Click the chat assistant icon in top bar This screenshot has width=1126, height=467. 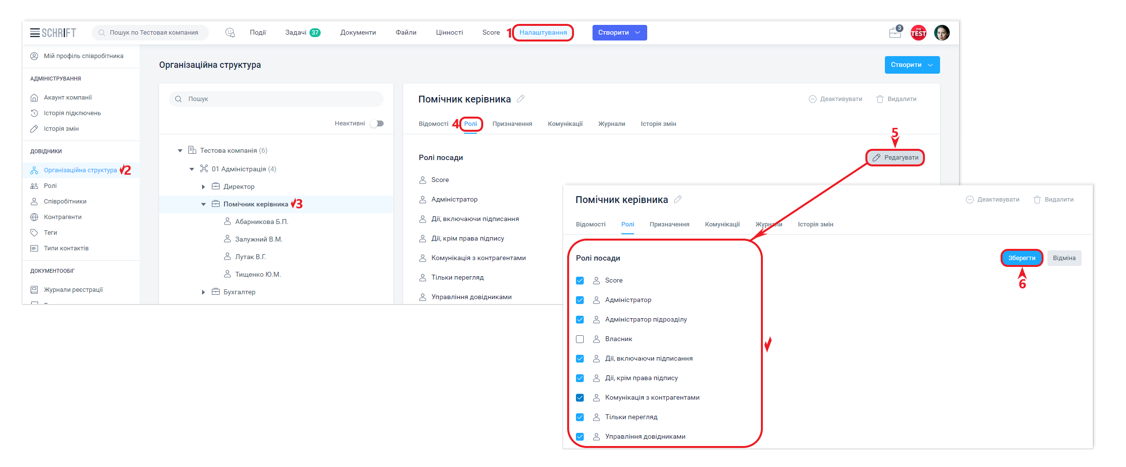230,33
